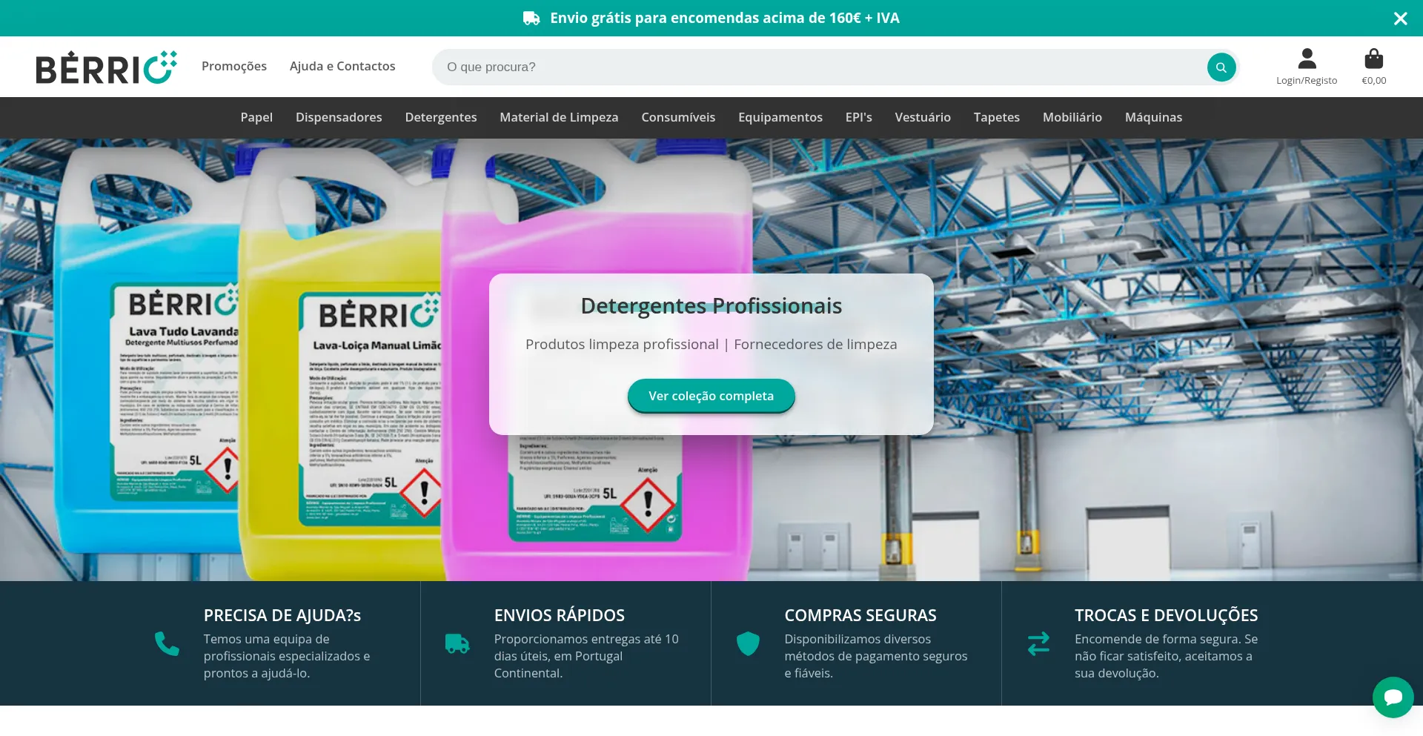Click the phone icon under Precisa de Ajuda
Image resolution: width=1423 pixels, height=736 pixels.
pos(167,644)
